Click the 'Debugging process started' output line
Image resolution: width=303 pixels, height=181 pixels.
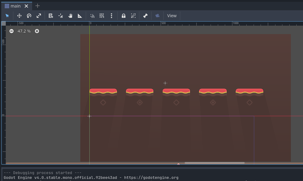(42, 173)
